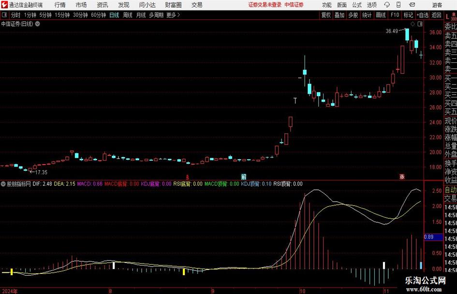The image size is (457, 294).
Task: Click the 游客 guest account label
Action: [x=437, y=5]
